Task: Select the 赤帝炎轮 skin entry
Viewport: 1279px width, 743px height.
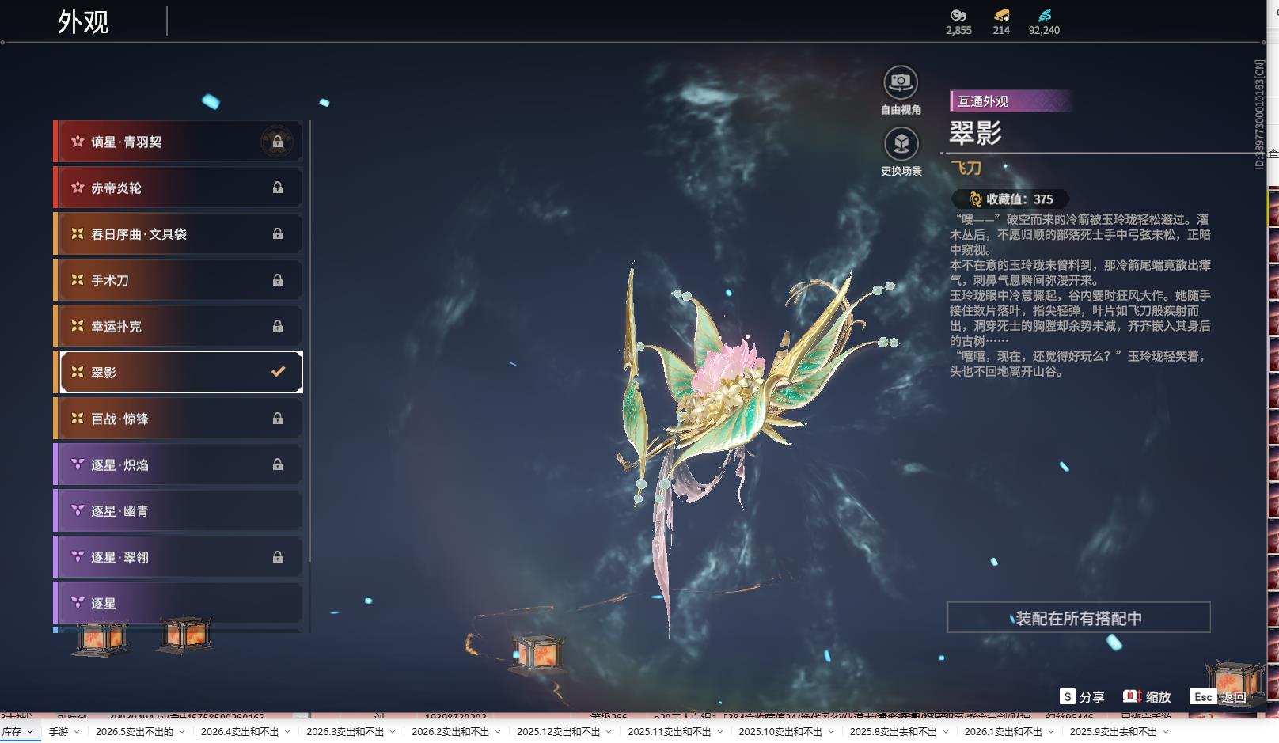Action: pos(179,188)
